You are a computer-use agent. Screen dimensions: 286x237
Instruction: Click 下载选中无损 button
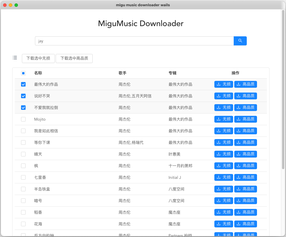[38, 58]
